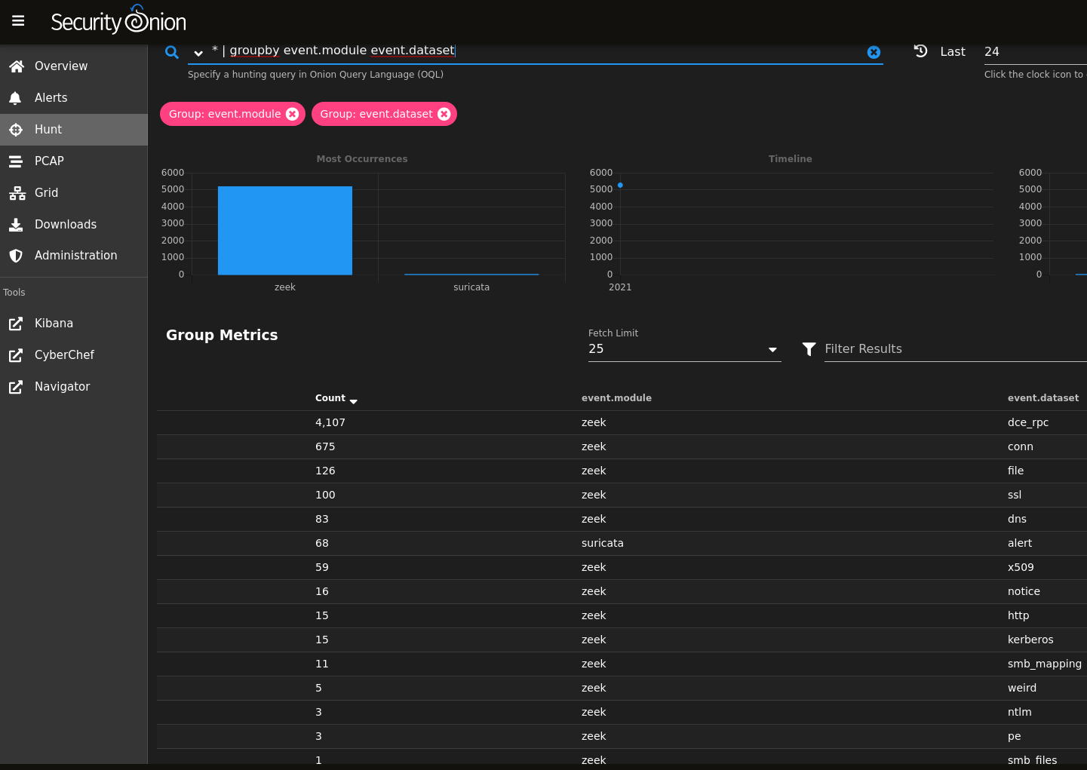Open the Fetch Limit dropdown

[x=684, y=349]
